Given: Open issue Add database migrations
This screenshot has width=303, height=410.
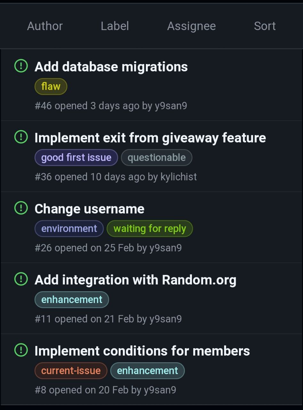Looking at the screenshot, I should [111, 67].
